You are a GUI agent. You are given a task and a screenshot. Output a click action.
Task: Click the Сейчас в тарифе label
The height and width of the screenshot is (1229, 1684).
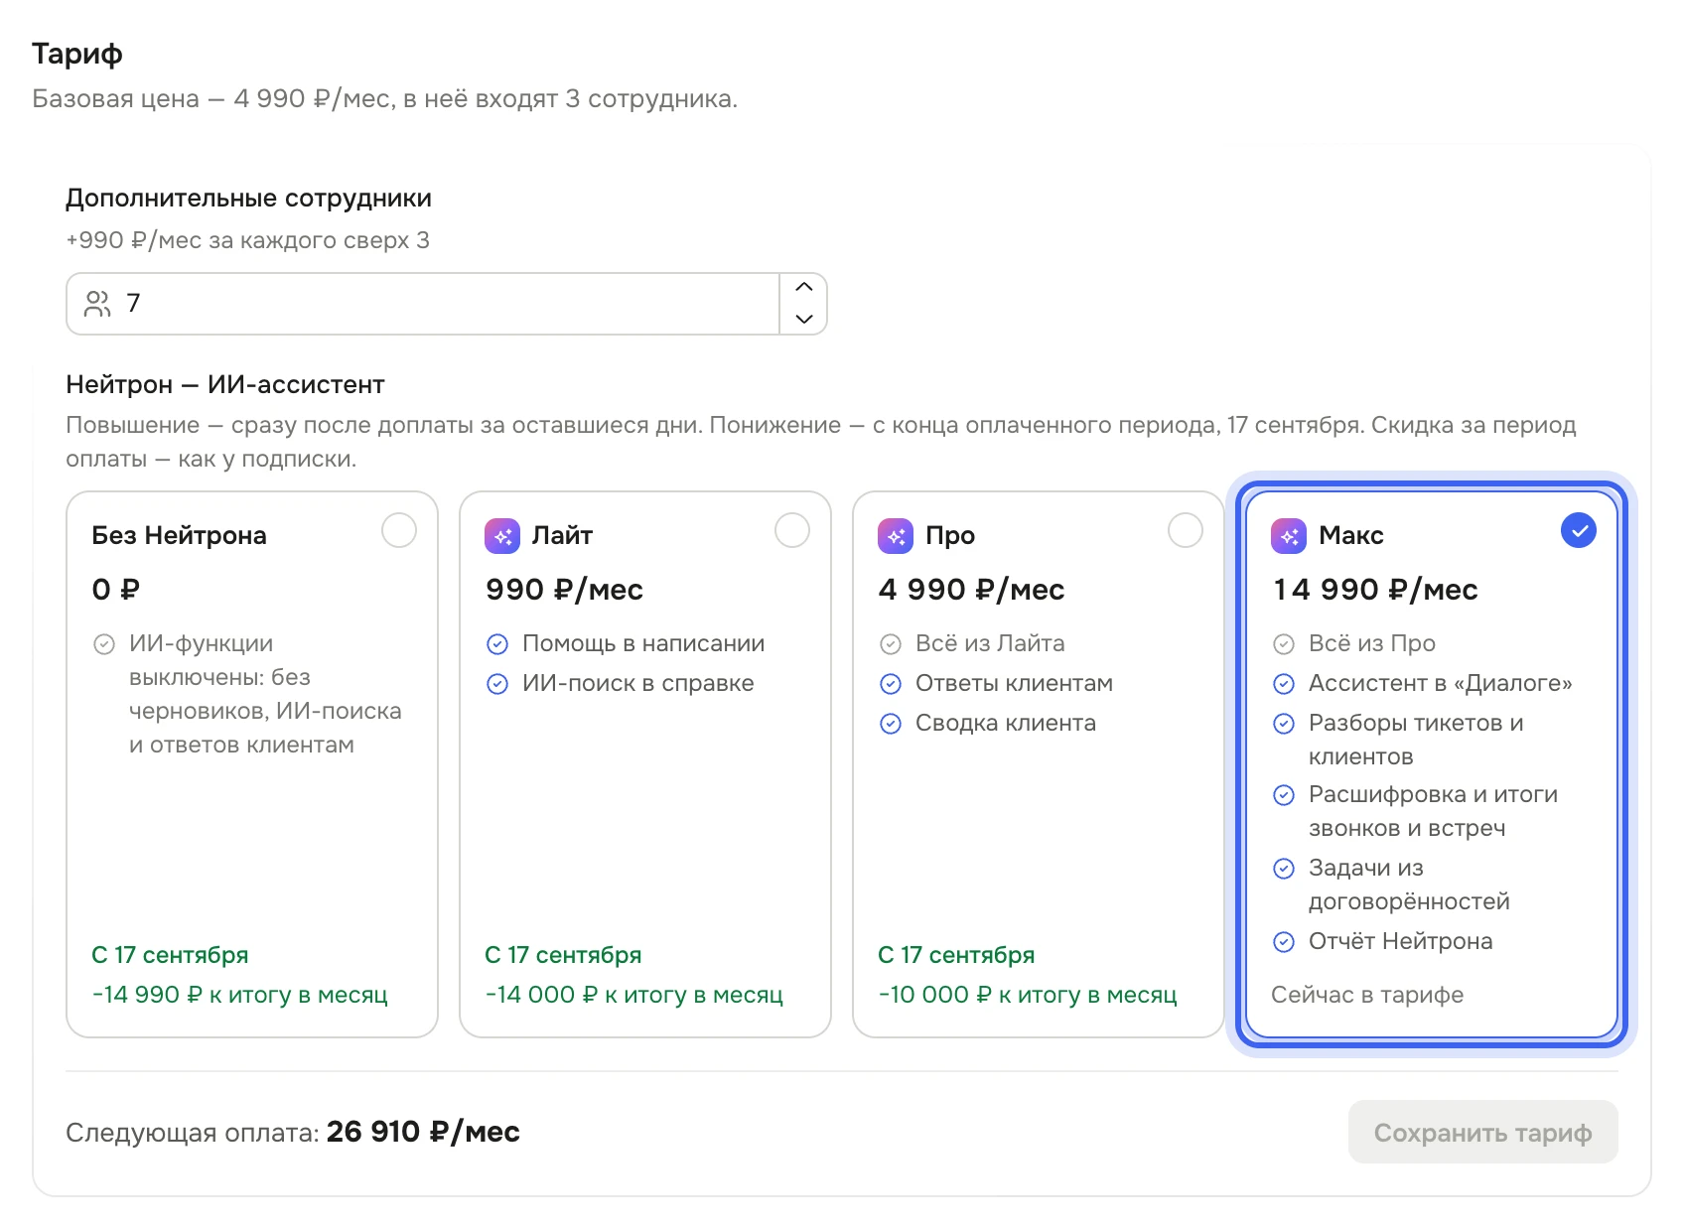tap(1367, 995)
